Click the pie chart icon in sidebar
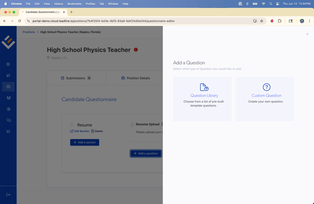The width and height of the screenshot is (314, 204). 8,109
